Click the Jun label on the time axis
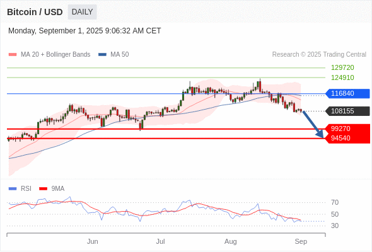This screenshot has height=252, width=372. tap(92, 241)
